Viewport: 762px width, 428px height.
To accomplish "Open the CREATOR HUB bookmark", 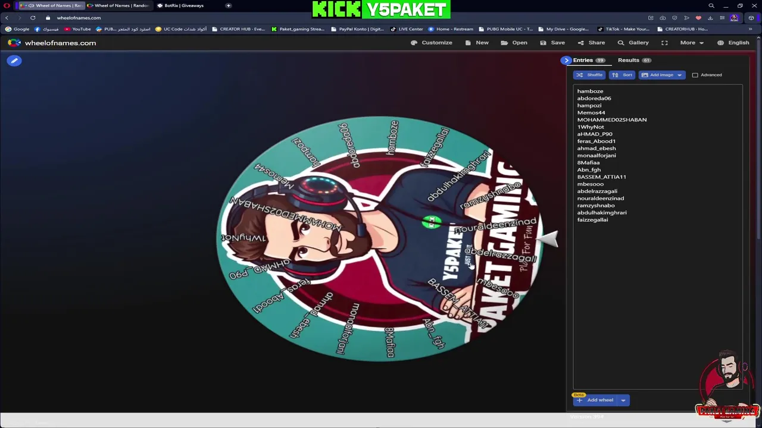I will pyautogui.click(x=238, y=29).
